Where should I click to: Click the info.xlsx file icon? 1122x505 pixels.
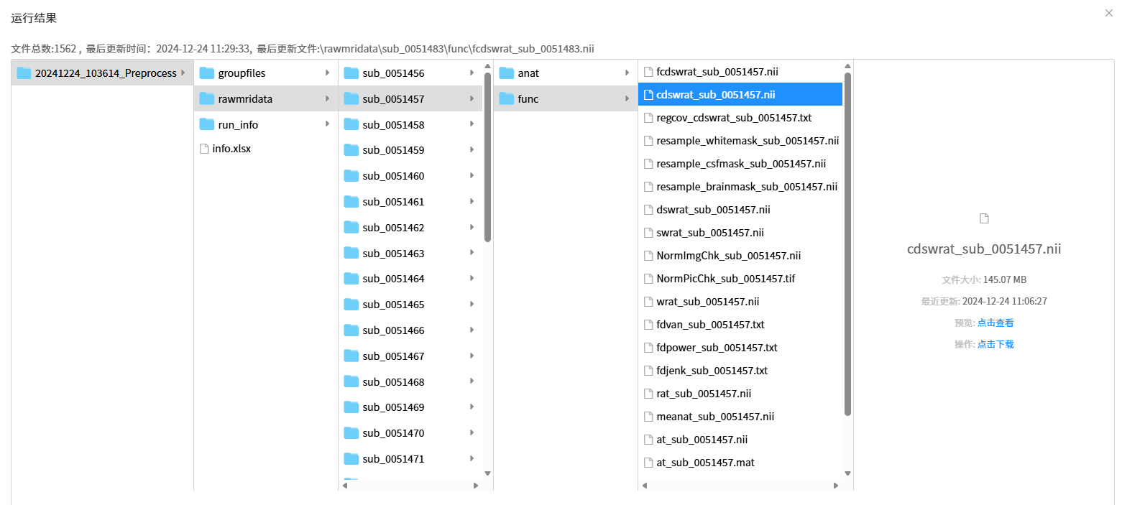tap(205, 149)
